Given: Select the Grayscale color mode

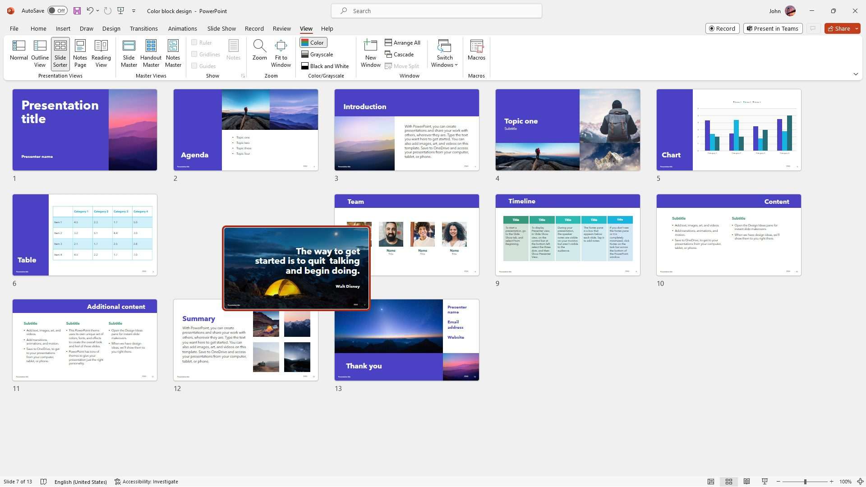Looking at the screenshot, I should tap(317, 54).
